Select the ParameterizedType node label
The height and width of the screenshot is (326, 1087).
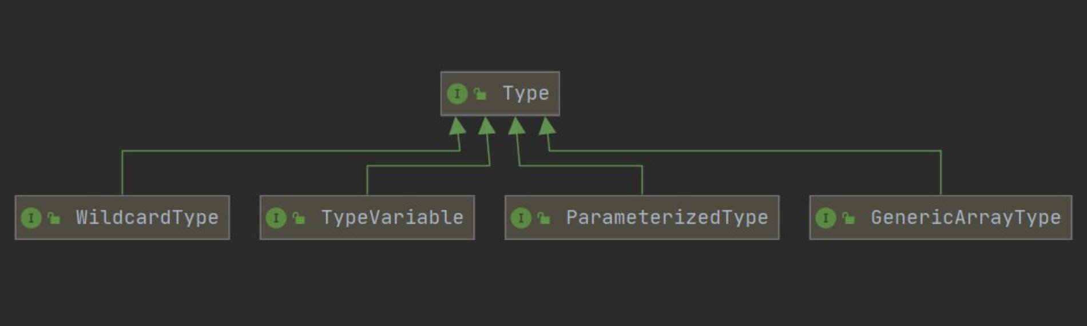pos(667,217)
